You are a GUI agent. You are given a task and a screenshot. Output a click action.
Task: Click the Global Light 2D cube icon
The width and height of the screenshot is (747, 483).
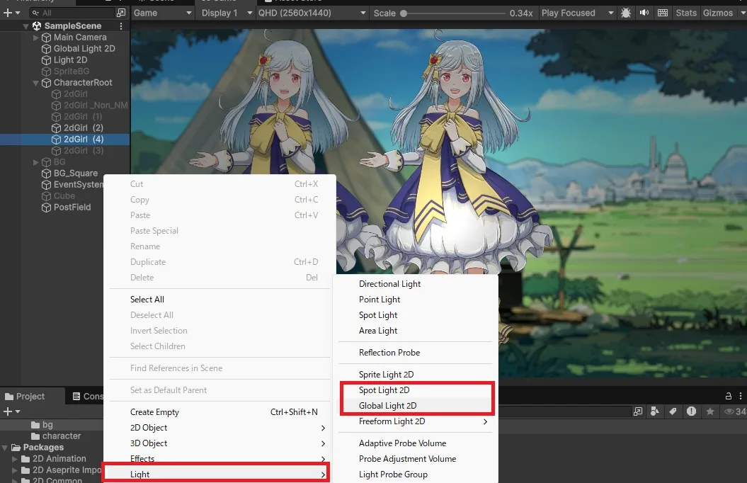(x=46, y=49)
